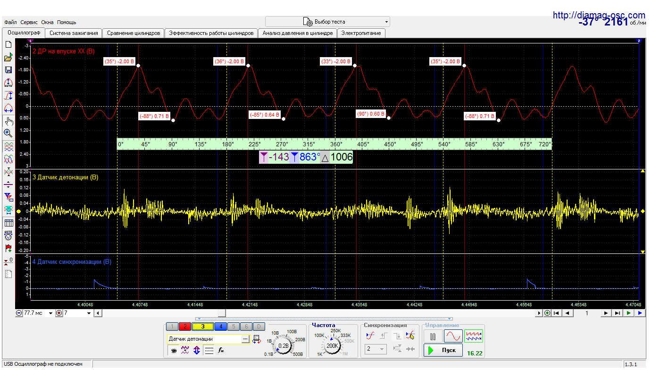Click the channel swap icon next to sensor name
The width and height of the screenshot is (652, 370).
click(257, 339)
